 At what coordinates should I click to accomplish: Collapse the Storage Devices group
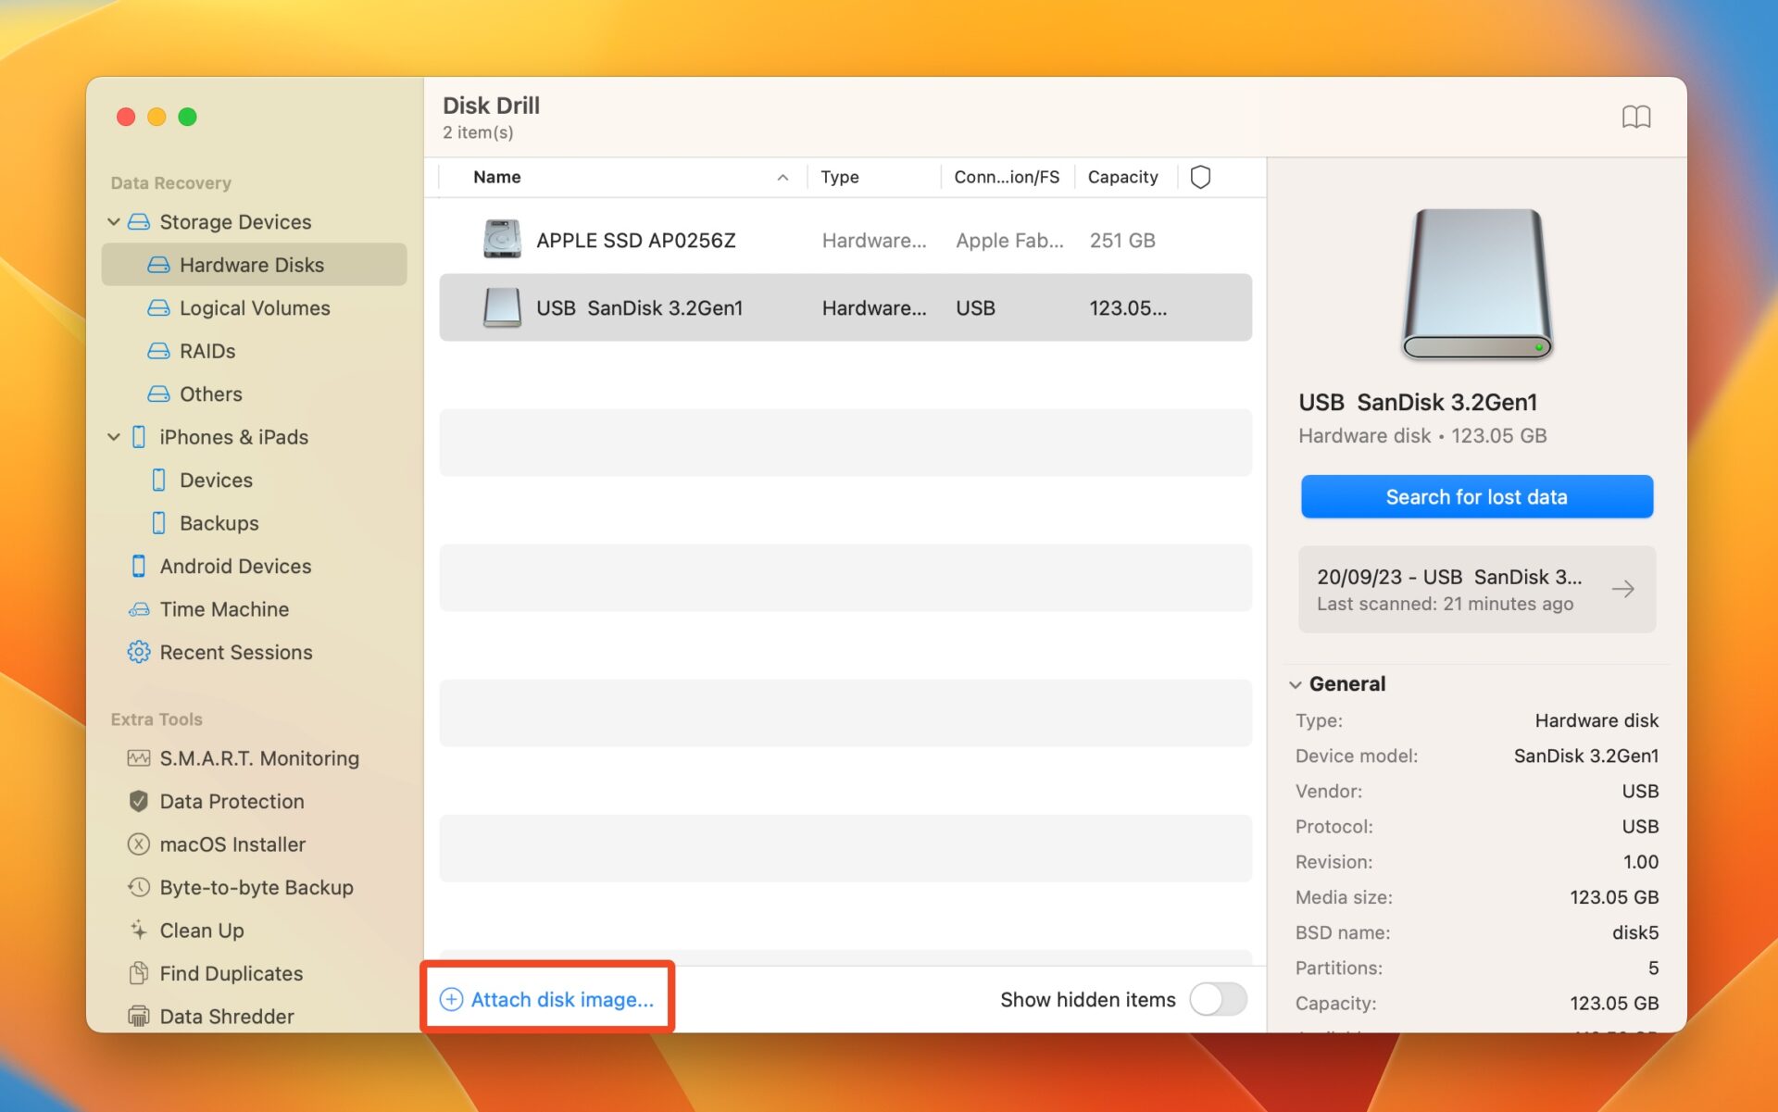click(x=114, y=222)
